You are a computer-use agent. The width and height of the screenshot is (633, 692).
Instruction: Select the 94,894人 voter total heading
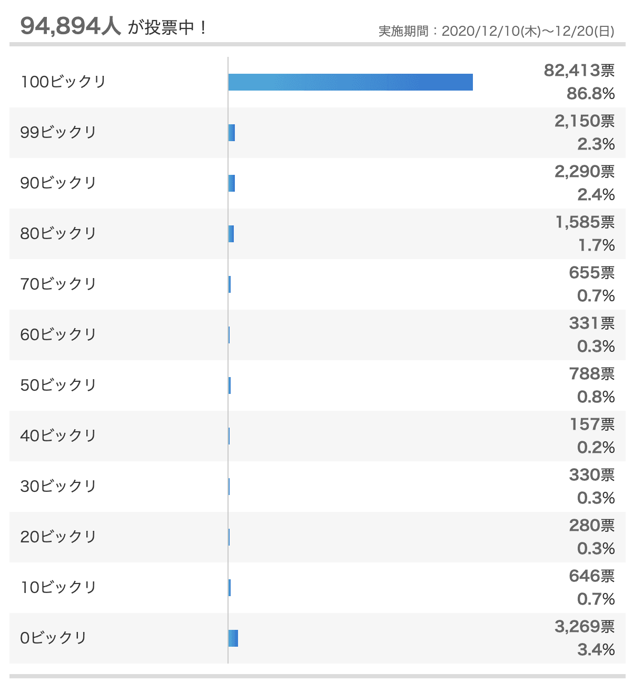(x=71, y=26)
